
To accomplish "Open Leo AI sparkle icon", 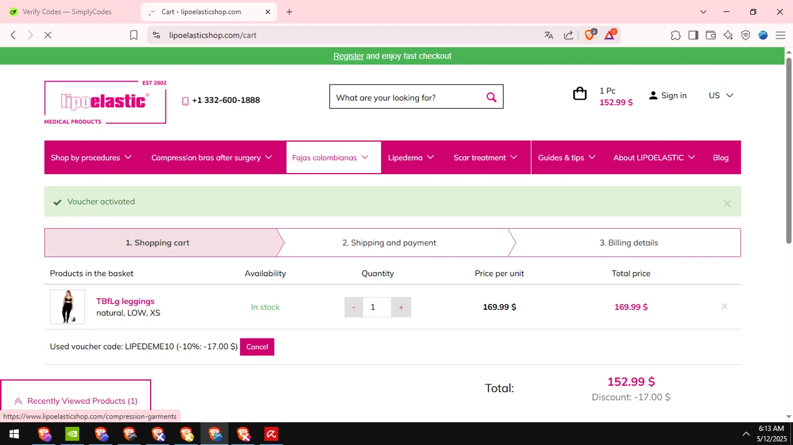I will click(728, 35).
